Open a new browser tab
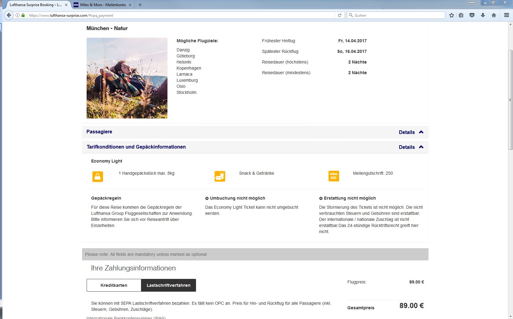The height and width of the screenshot is (319, 513). pyautogui.click(x=140, y=5)
